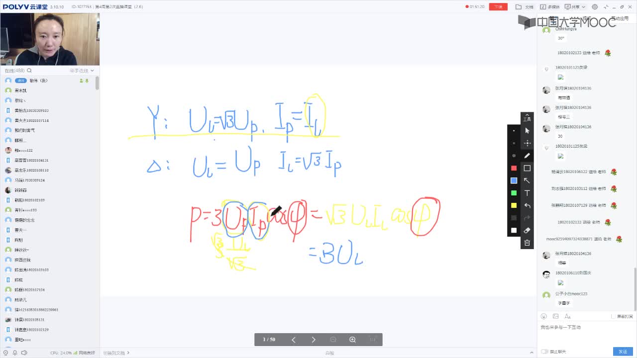Screen dimensions: 637x358
Task: Click the speaker icon at bottom left
Action: pyautogui.click(x=24, y=353)
